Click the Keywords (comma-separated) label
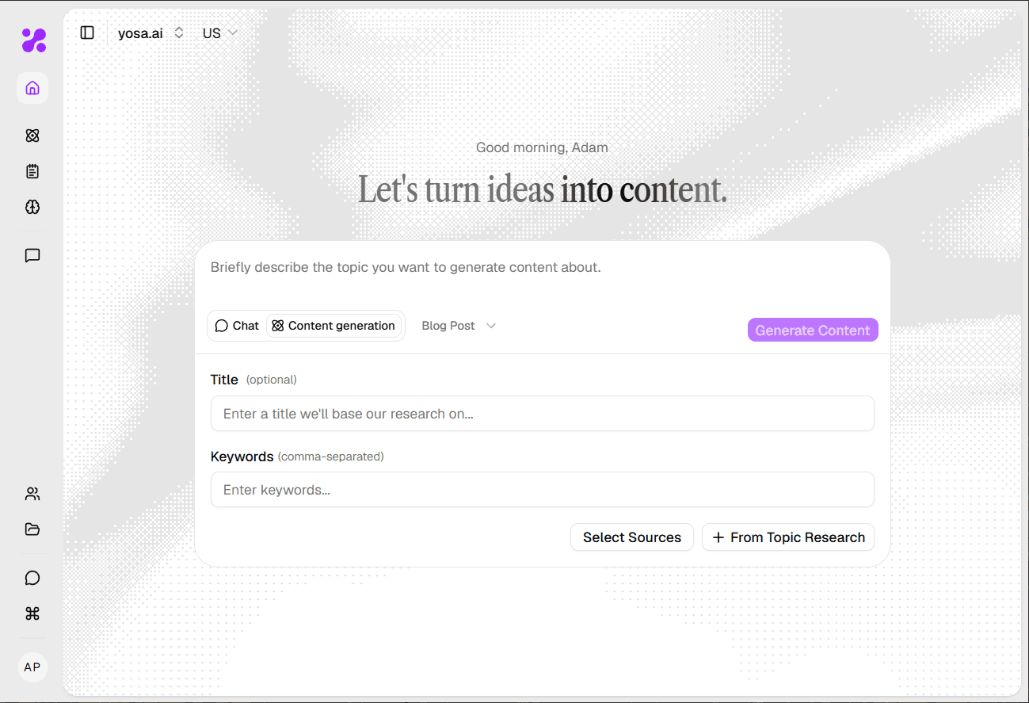 297,457
